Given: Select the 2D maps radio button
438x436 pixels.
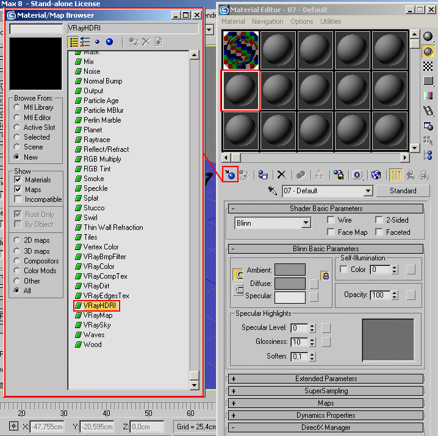Looking at the screenshot, I should [16, 240].
